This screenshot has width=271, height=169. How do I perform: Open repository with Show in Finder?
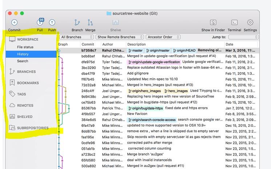213,22
